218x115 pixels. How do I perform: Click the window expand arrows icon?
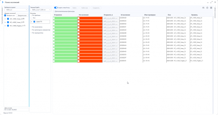pyautogui.click(x=211, y=2)
